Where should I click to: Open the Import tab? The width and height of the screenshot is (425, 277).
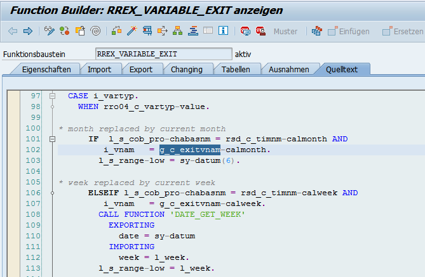[x=99, y=70]
